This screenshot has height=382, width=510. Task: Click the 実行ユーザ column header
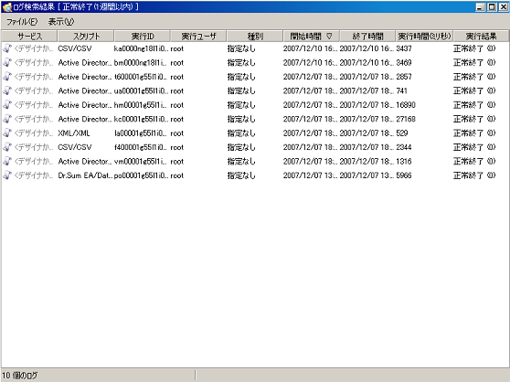(x=198, y=36)
